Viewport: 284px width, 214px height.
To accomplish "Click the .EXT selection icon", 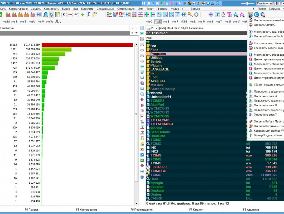I will point(76,15).
